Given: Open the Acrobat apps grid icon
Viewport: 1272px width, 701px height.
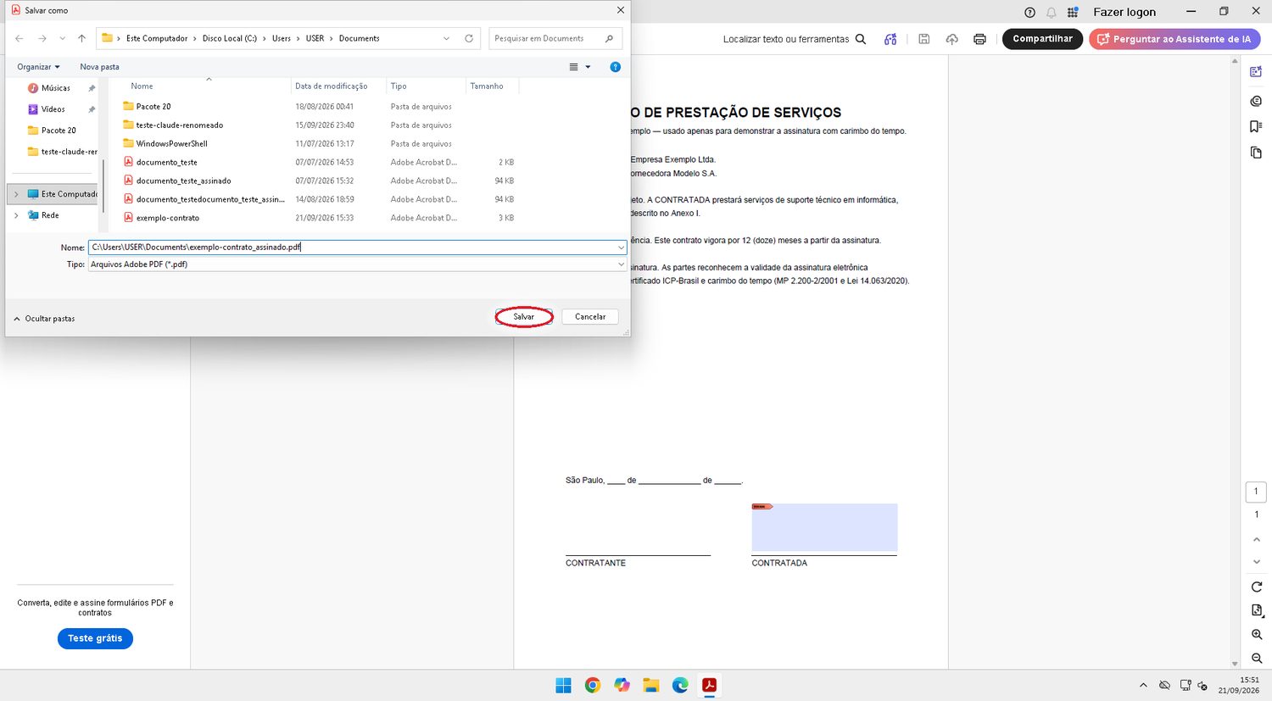Looking at the screenshot, I should (1073, 12).
